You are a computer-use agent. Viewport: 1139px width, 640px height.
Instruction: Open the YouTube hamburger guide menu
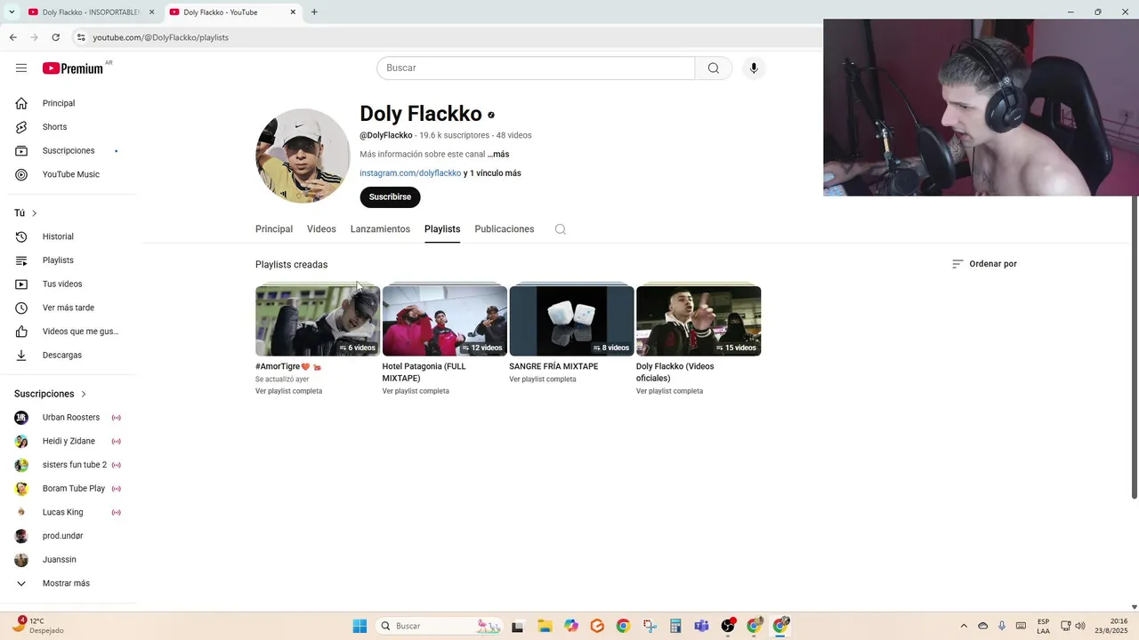pyautogui.click(x=21, y=68)
